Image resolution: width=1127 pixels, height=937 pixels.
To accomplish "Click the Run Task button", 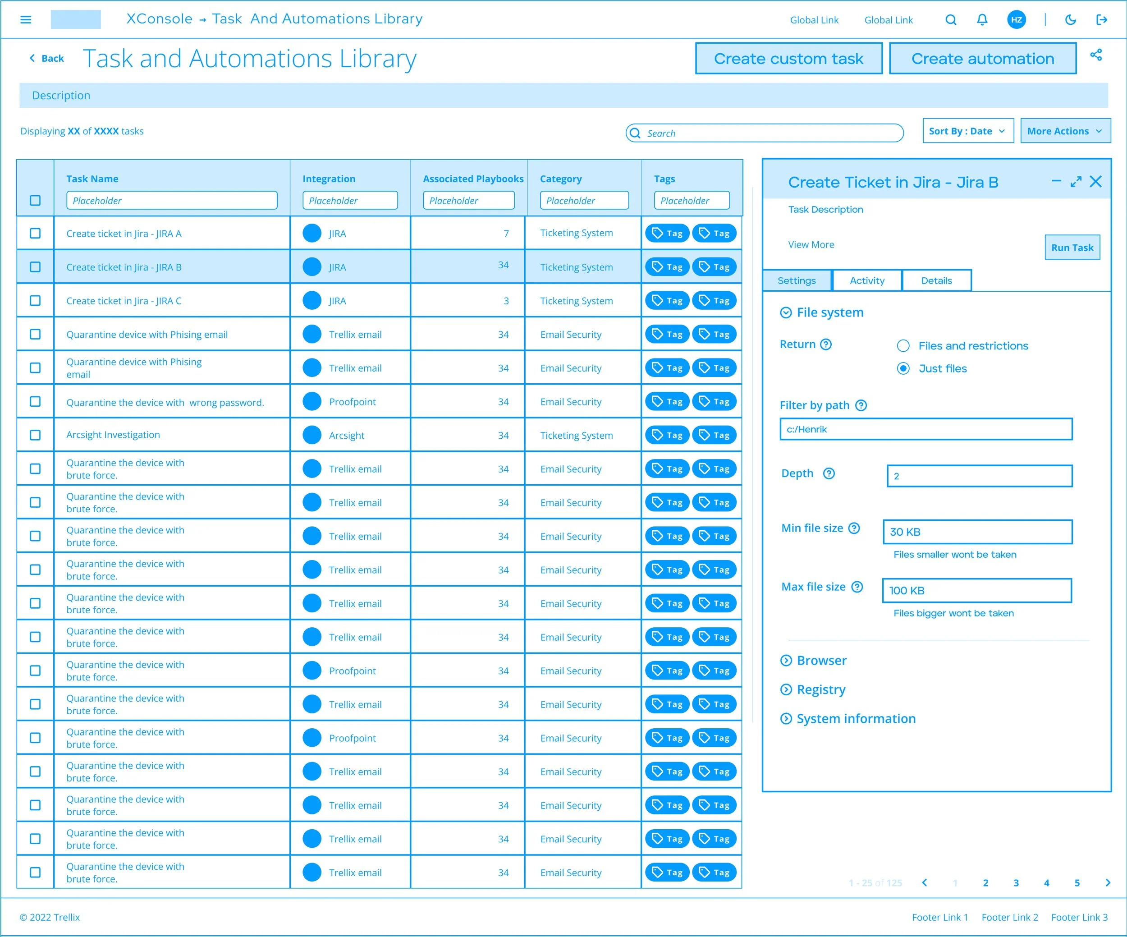I will [x=1072, y=248].
